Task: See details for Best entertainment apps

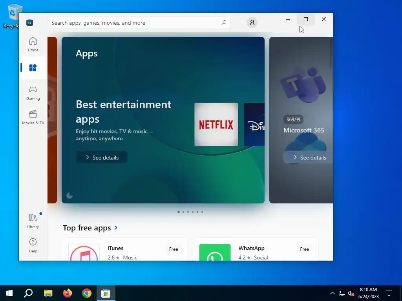Action: pyautogui.click(x=102, y=158)
